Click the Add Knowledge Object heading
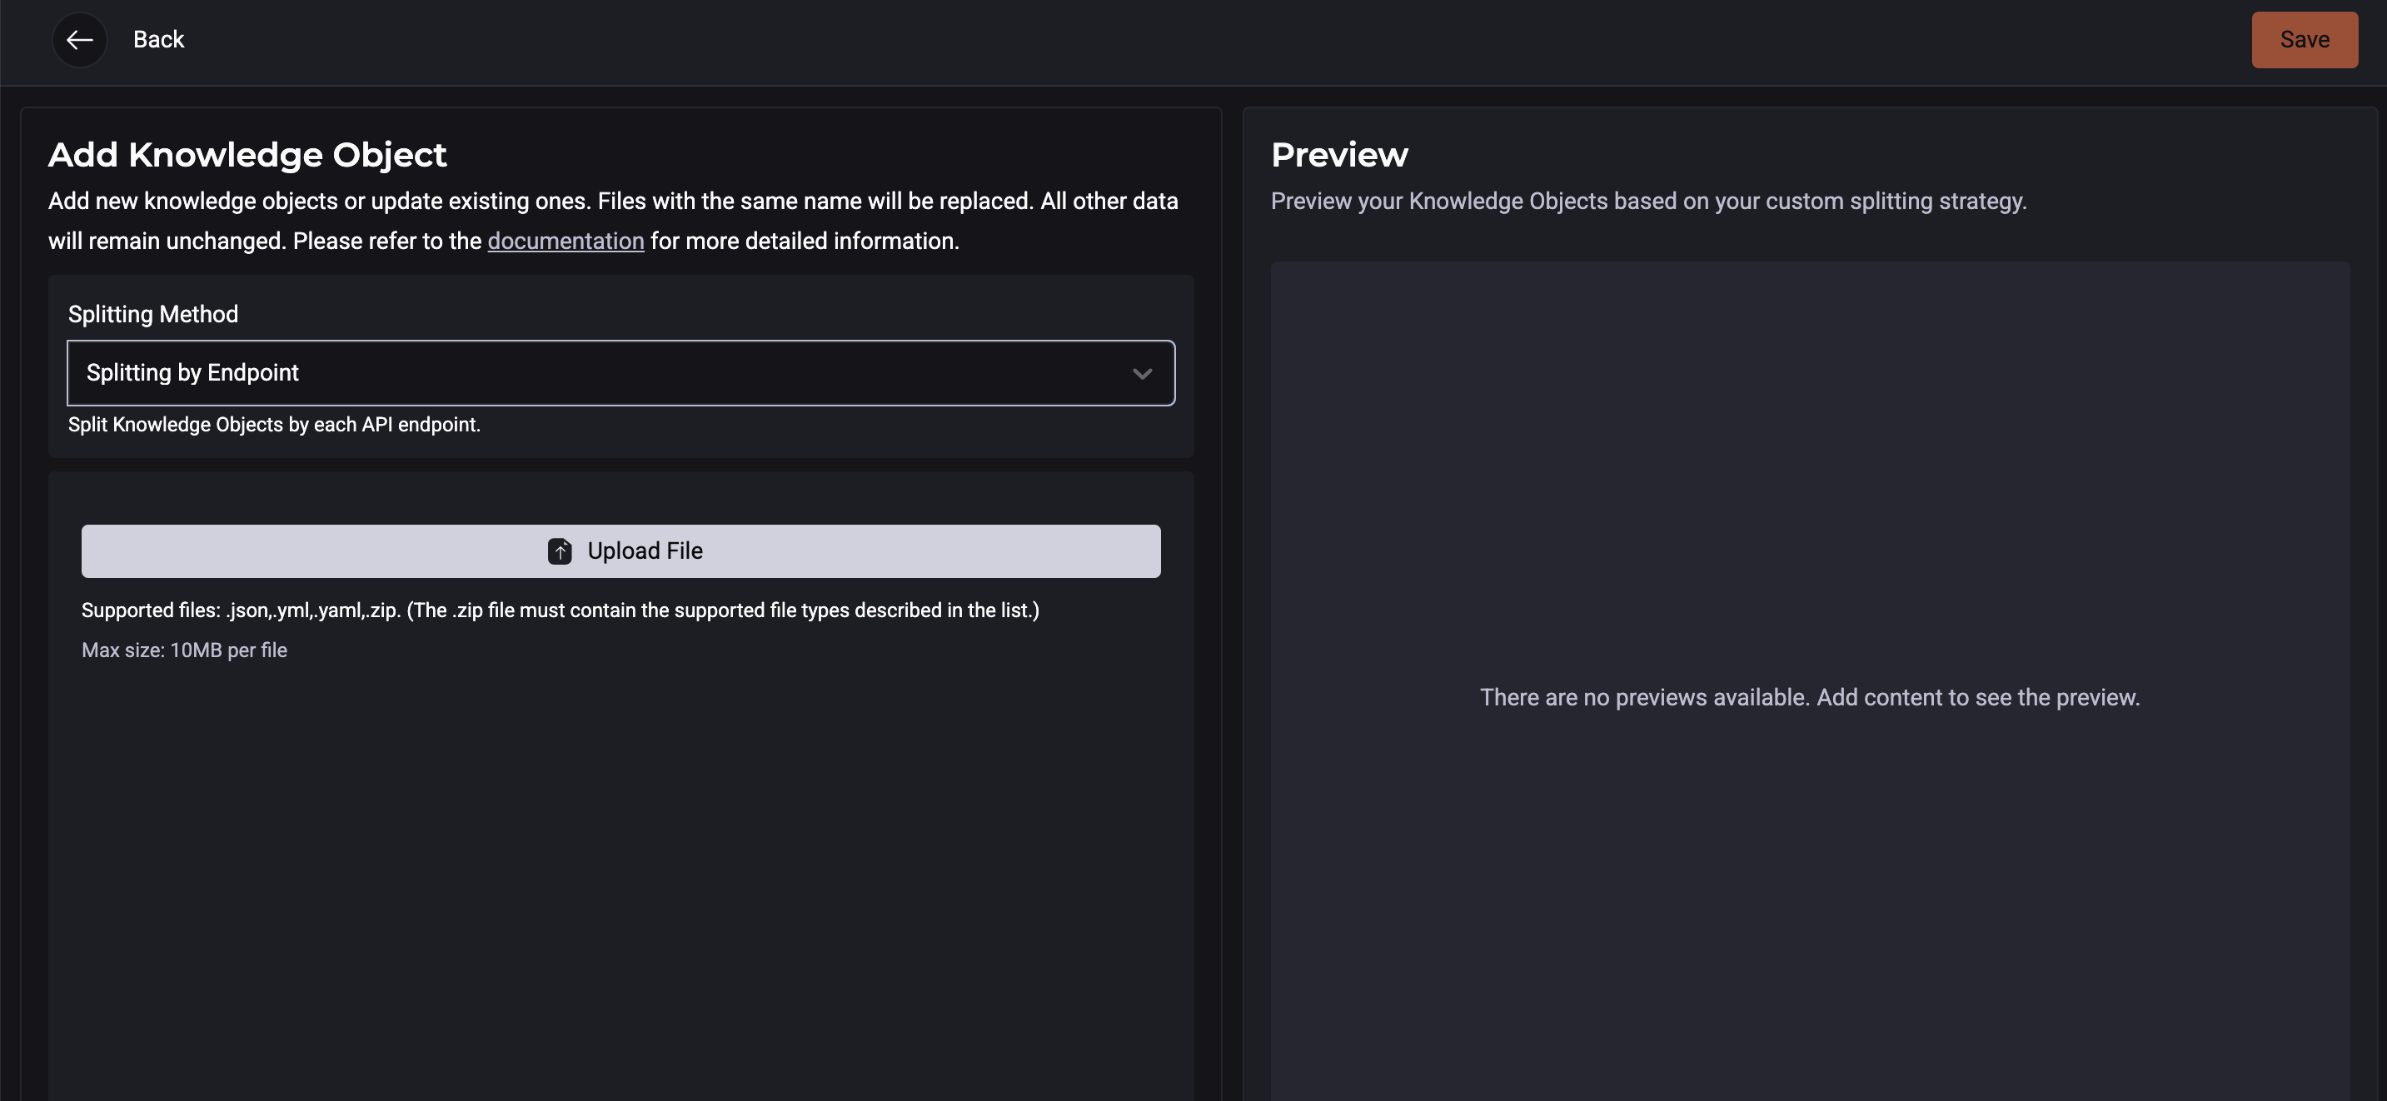This screenshot has width=2387, height=1101. coord(247,154)
